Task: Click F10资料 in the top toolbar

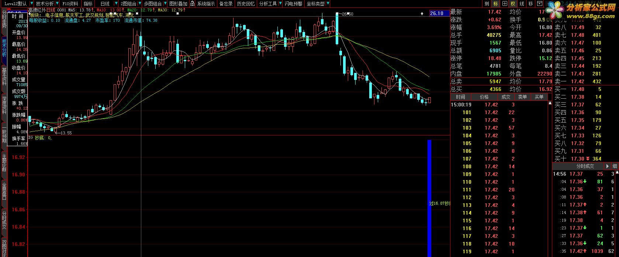Action: click(70, 4)
